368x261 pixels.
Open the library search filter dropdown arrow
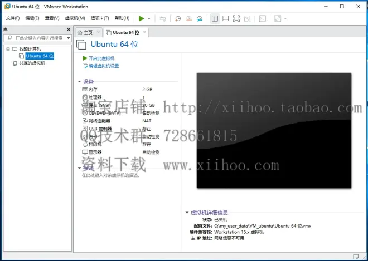(x=69, y=38)
